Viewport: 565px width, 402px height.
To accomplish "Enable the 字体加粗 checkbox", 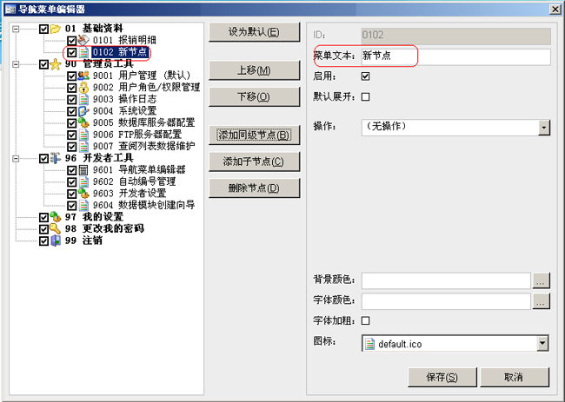I will (x=365, y=320).
